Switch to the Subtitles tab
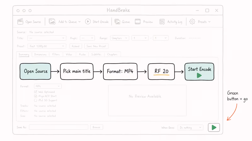This screenshot has height=141, width=252. [96, 54]
